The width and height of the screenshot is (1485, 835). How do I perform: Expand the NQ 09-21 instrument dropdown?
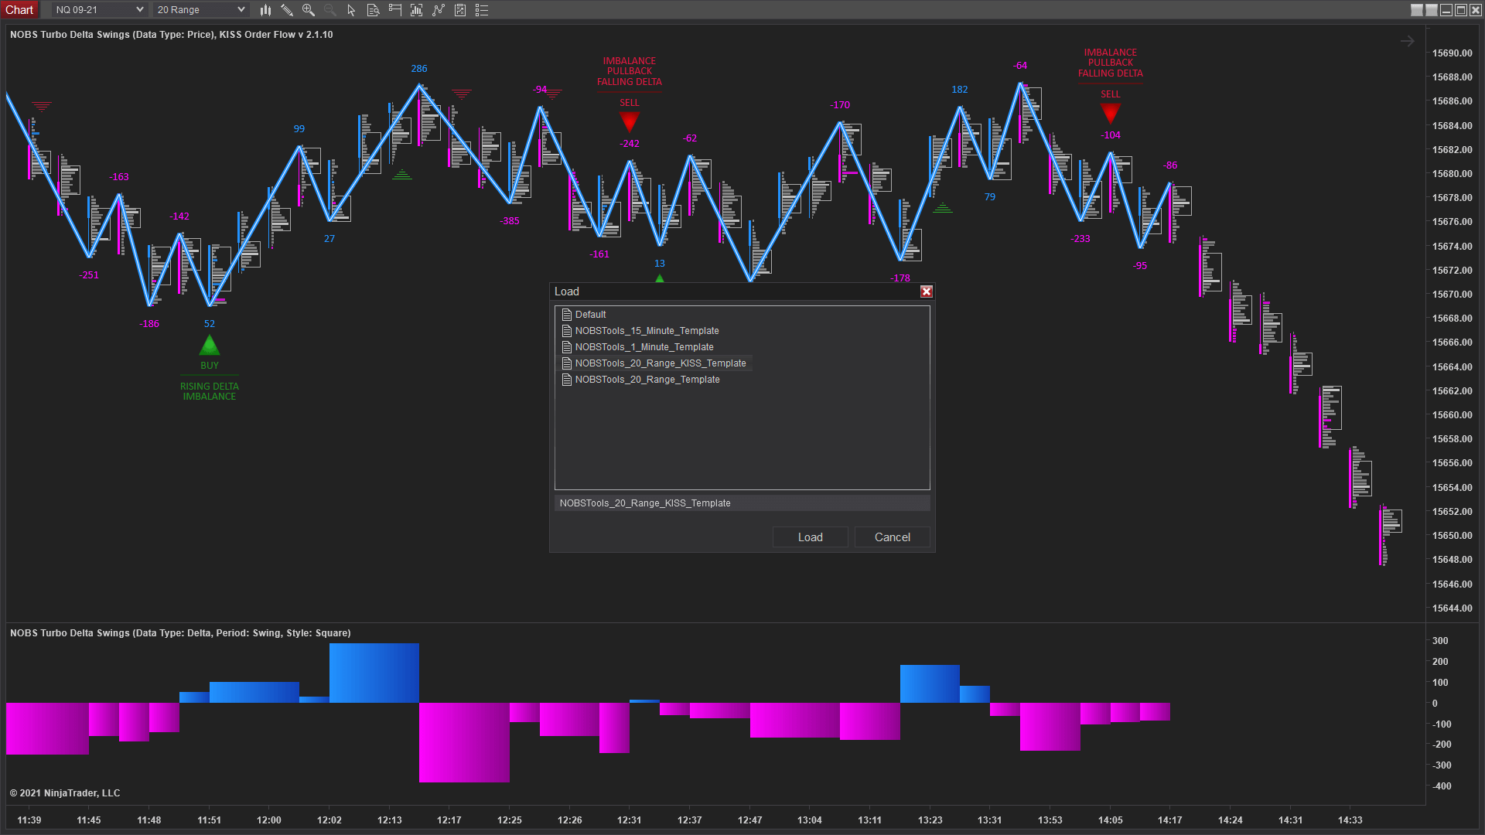[x=100, y=10]
